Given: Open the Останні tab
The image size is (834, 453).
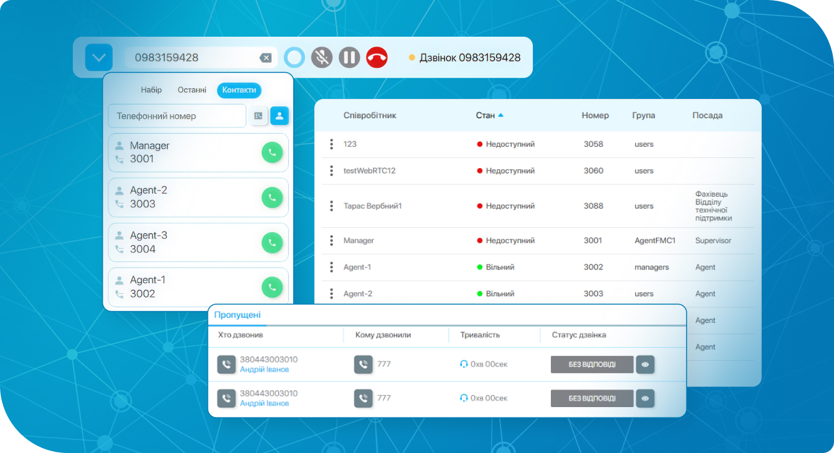Looking at the screenshot, I should [x=192, y=90].
